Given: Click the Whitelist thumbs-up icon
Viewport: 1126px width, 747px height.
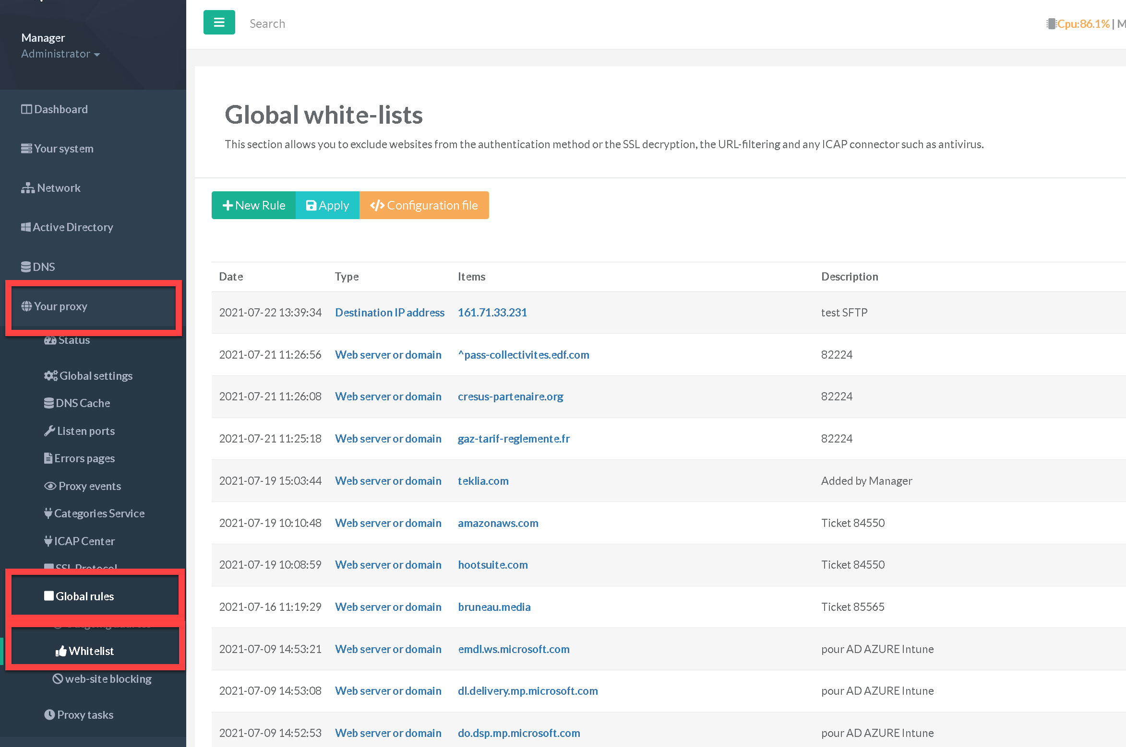Looking at the screenshot, I should 61,651.
